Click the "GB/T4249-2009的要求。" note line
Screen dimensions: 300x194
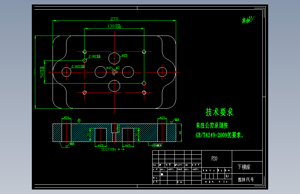pos(219,135)
